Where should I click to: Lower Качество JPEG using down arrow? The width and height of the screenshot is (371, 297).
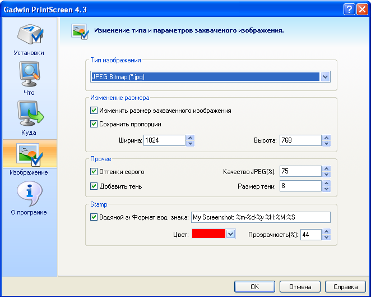[x=326, y=175]
